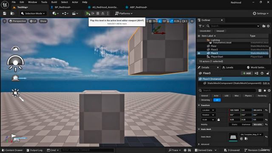Open the quick add actor dropdown in the toolbar
Screen dimensions: 272x153
click(x=56, y=13)
